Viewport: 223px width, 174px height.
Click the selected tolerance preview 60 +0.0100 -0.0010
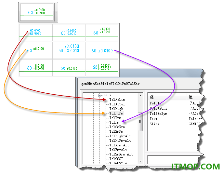(36, 12)
